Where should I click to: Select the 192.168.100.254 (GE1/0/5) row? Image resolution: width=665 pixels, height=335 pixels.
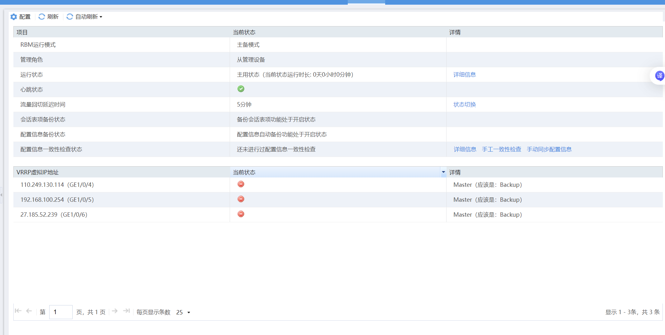click(x=338, y=200)
